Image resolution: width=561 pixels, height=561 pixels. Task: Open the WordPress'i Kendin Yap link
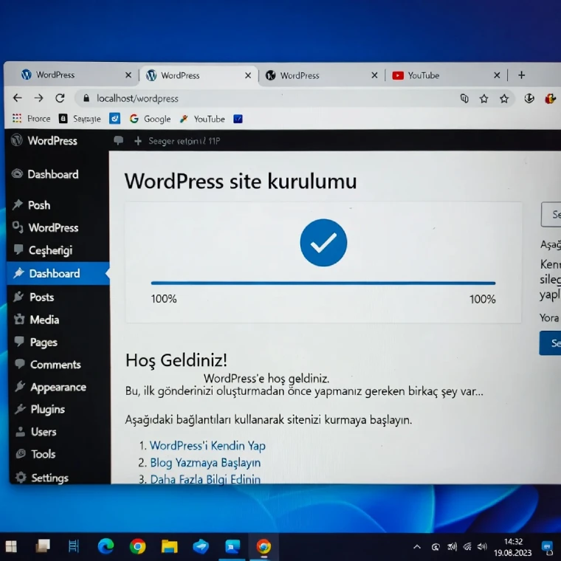point(207,445)
